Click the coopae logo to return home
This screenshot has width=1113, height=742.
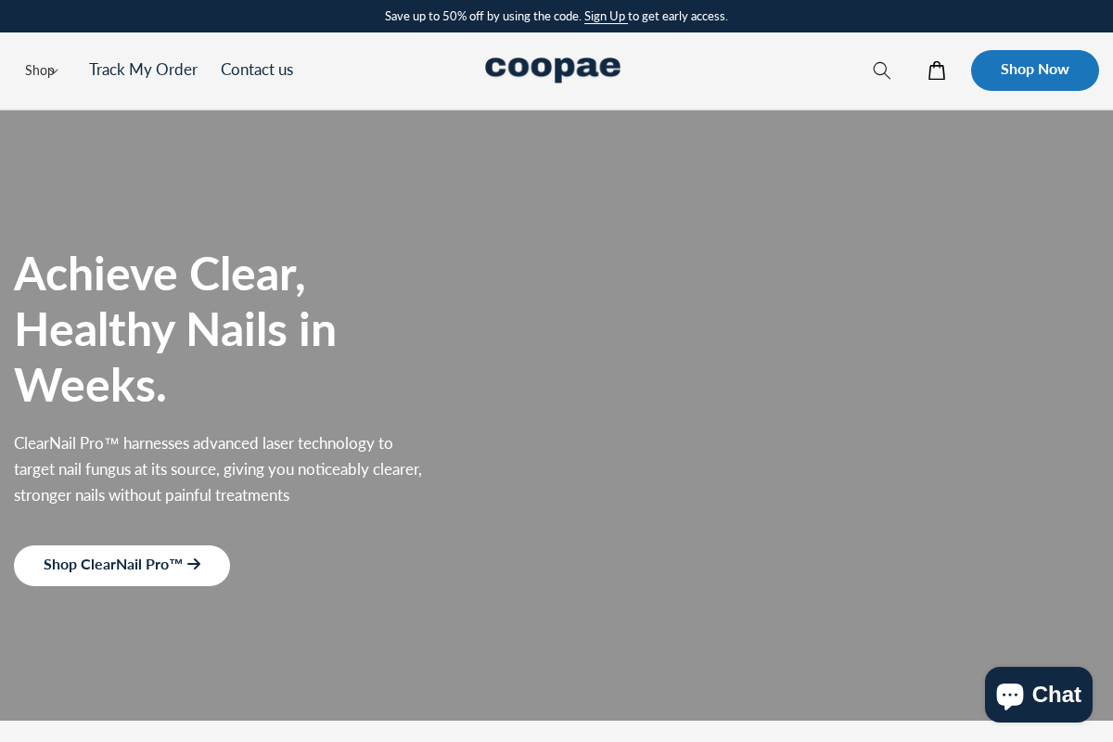[x=553, y=70]
